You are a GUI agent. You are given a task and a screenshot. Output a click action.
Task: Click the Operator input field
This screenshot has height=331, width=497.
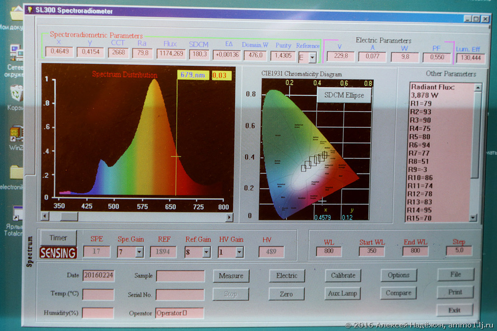[x=179, y=313]
